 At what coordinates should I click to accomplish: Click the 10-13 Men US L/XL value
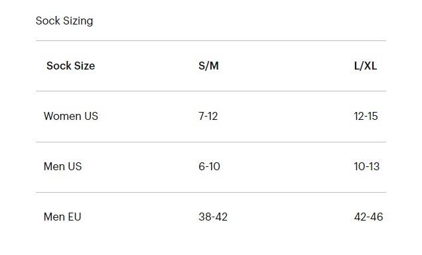[366, 166]
